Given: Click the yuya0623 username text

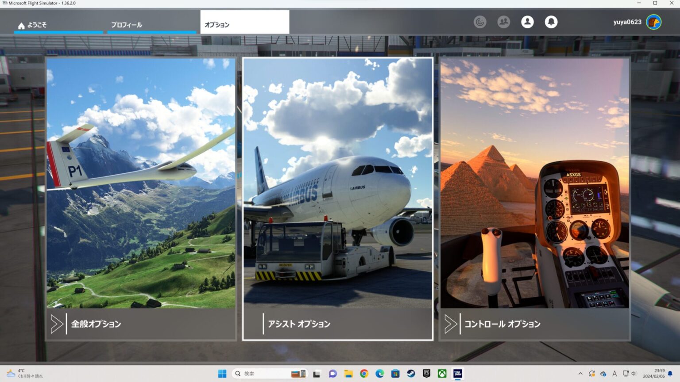Looking at the screenshot, I should [627, 22].
